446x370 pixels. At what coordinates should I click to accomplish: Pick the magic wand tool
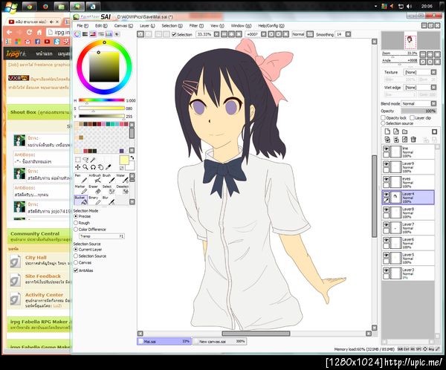[x=92, y=160]
